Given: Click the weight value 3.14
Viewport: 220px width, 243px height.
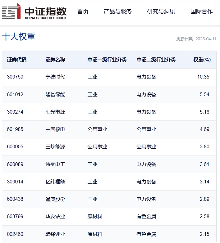Looking at the screenshot, I should [204, 182].
